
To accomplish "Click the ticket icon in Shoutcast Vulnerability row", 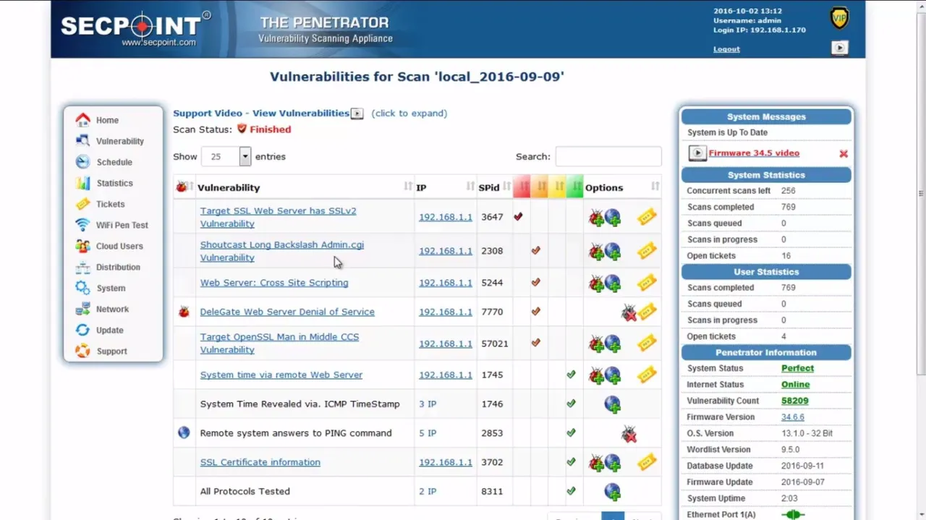I will [647, 250].
